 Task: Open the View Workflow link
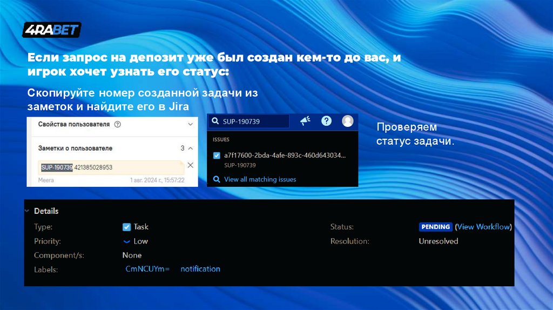(483, 227)
